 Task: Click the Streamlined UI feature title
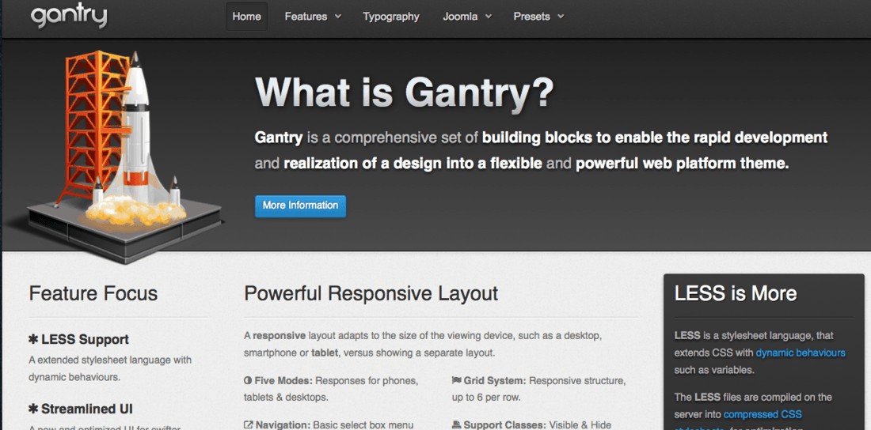[x=86, y=409]
